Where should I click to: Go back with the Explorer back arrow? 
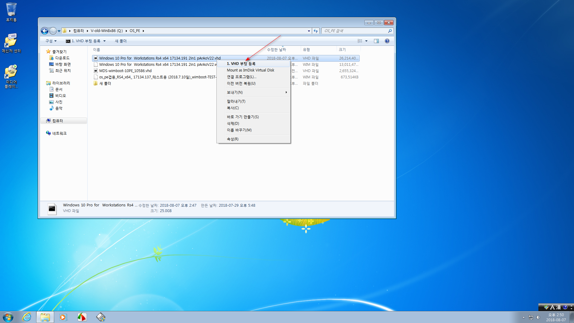(x=45, y=31)
